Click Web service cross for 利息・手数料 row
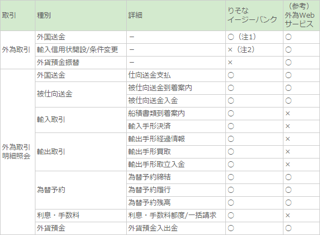 [x=288, y=216]
